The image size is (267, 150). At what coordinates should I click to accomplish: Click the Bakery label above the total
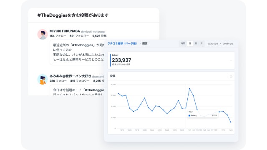click(115, 55)
